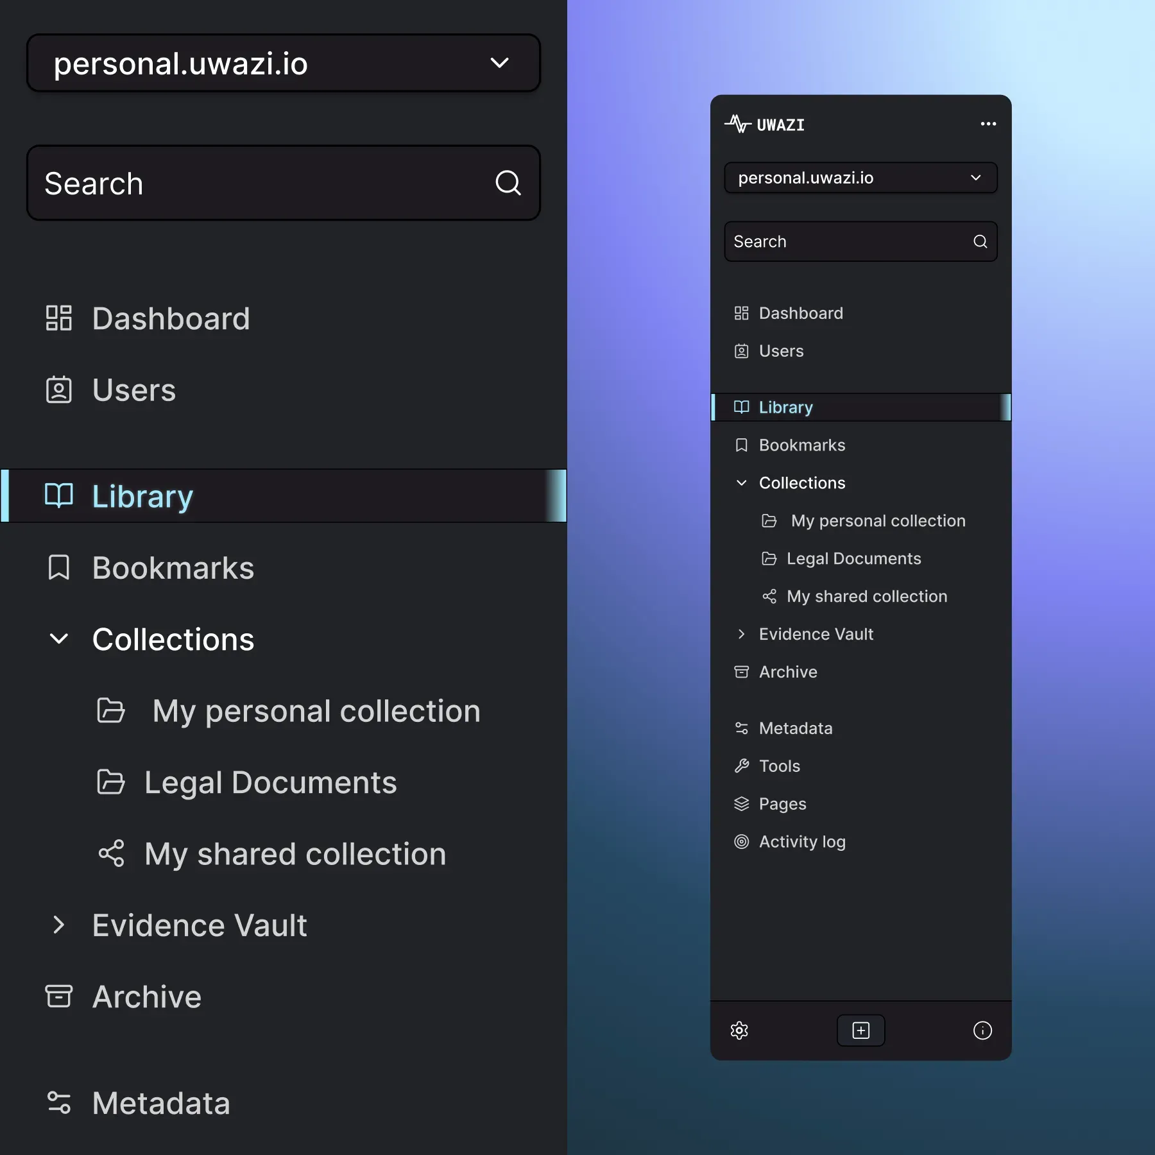The height and width of the screenshot is (1155, 1155).
Task: Open Tools via its wrench icon
Action: point(742,766)
